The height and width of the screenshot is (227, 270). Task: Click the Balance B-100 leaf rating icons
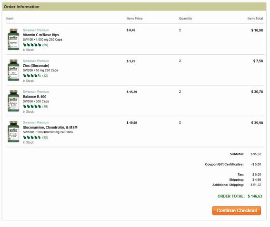click(x=32, y=107)
